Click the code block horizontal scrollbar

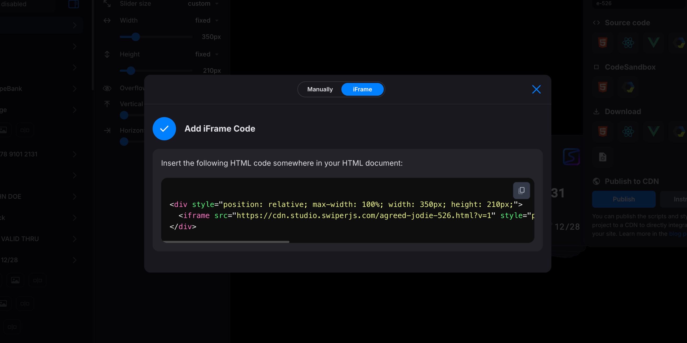[226, 242]
